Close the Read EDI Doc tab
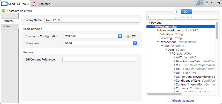Screen dimensions: 222x104 [x=28, y=4]
